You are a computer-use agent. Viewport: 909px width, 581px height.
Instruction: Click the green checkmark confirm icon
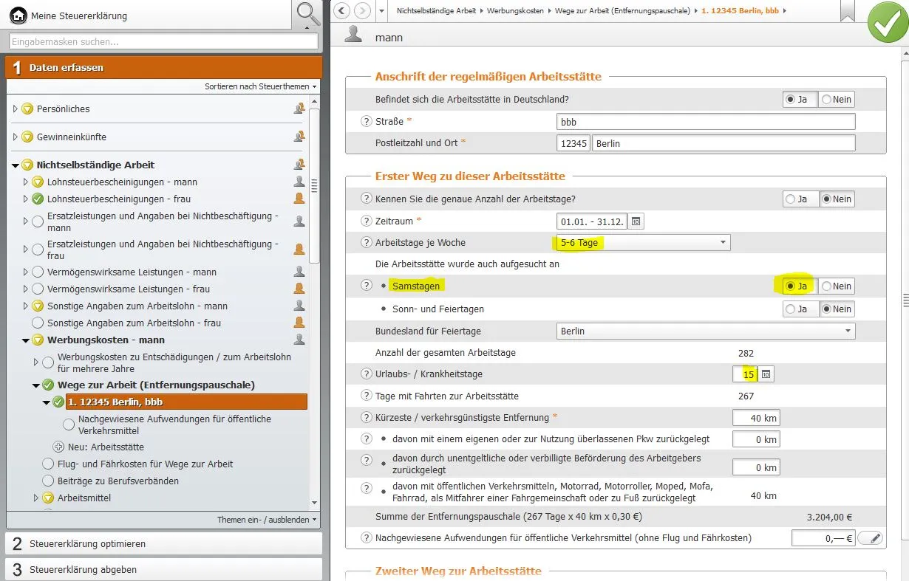(887, 22)
